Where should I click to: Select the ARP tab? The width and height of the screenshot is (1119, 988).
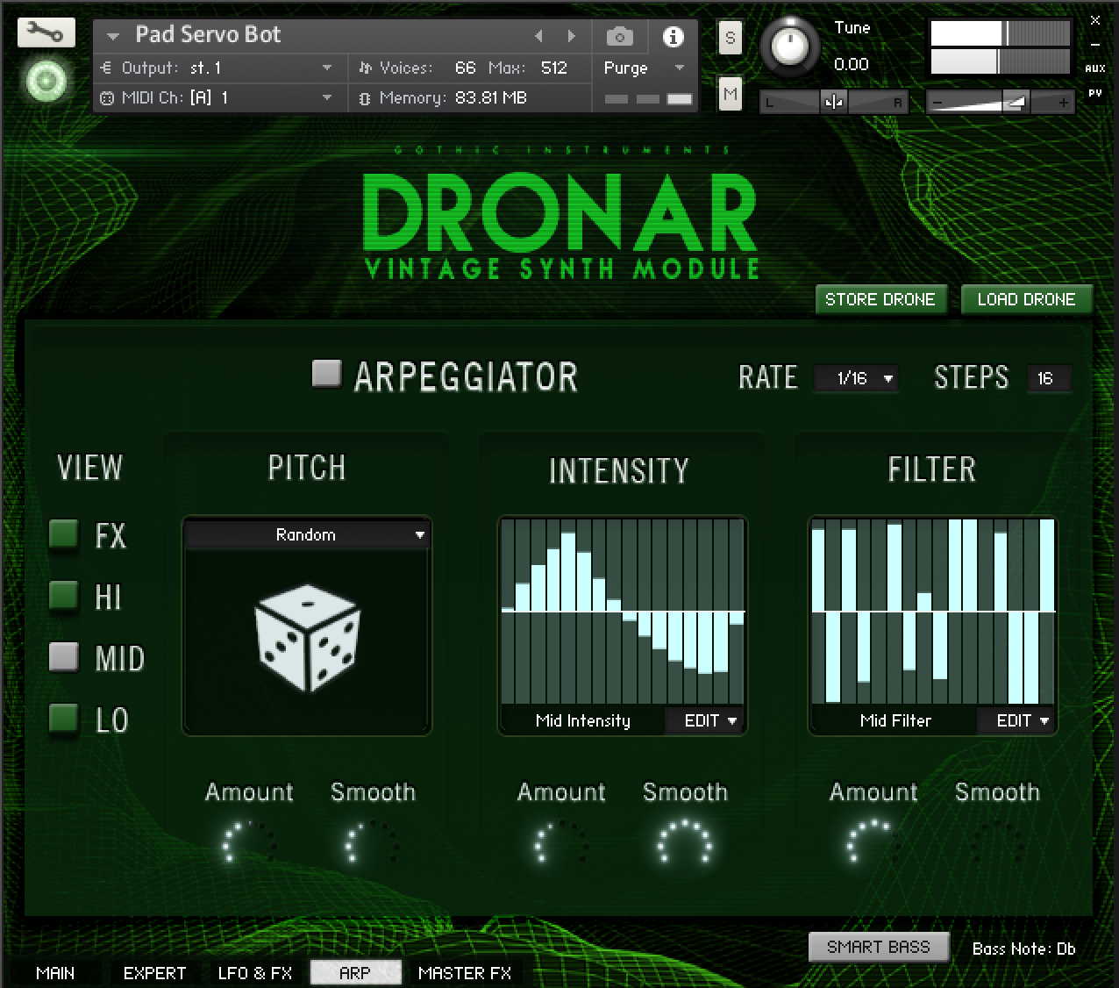pyautogui.click(x=355, y=972)
